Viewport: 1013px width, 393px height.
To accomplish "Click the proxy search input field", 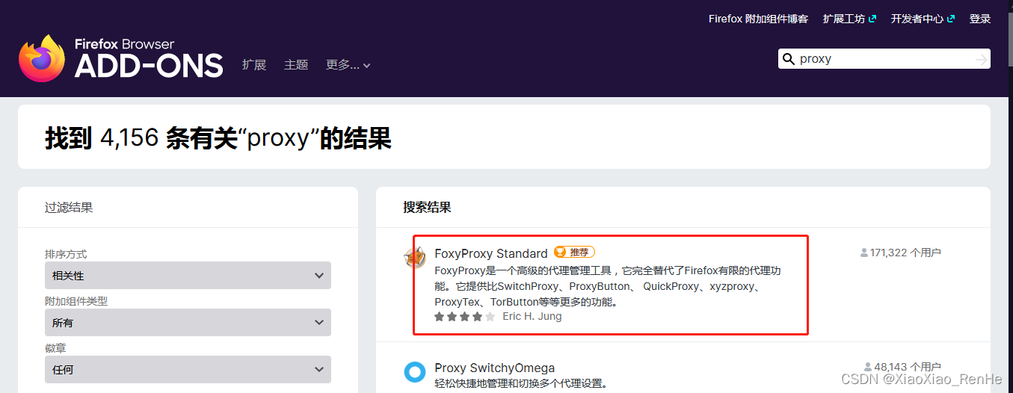I will coord(884,59).
